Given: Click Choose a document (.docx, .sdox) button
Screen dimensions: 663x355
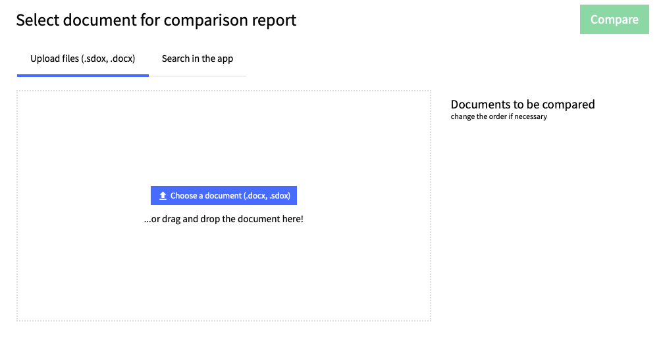Looking at the screenshot, I should (x=224, y=195).
